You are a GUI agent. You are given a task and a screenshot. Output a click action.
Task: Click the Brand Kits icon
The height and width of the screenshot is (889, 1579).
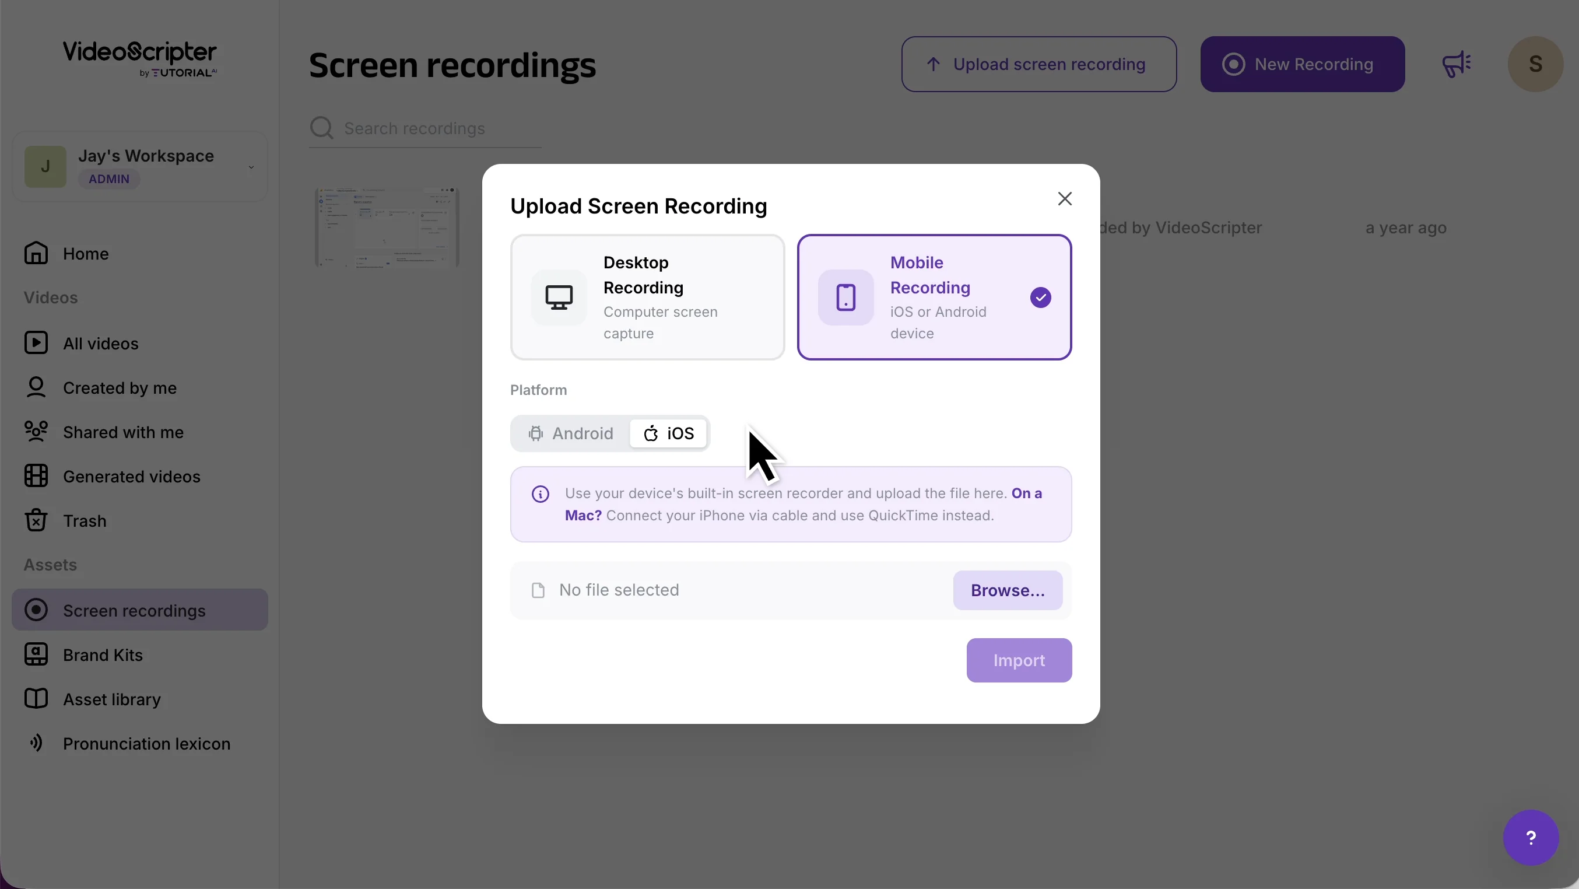36,654
